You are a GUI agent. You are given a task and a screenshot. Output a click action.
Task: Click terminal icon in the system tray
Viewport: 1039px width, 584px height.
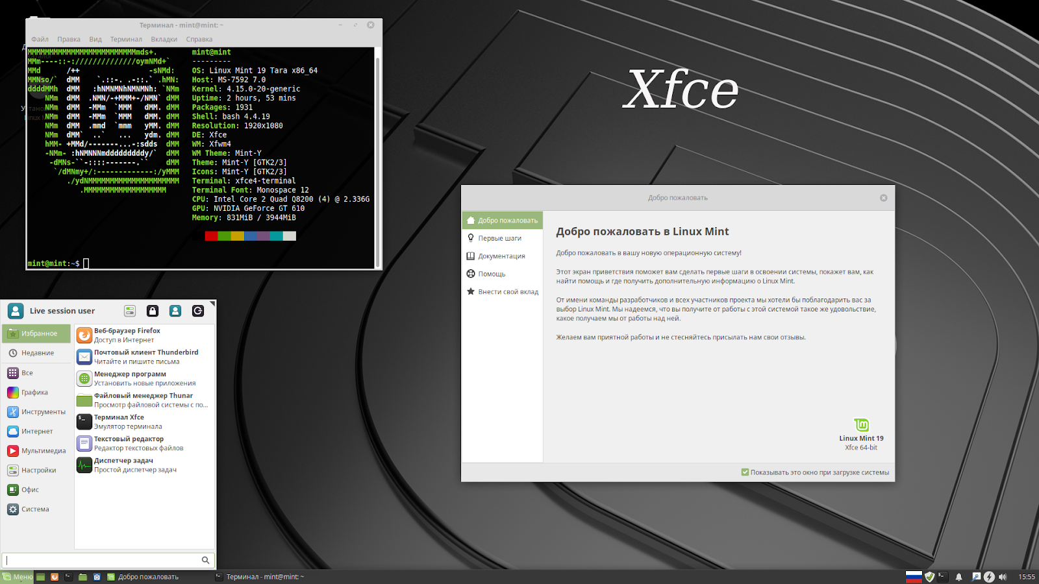point(942,577)
